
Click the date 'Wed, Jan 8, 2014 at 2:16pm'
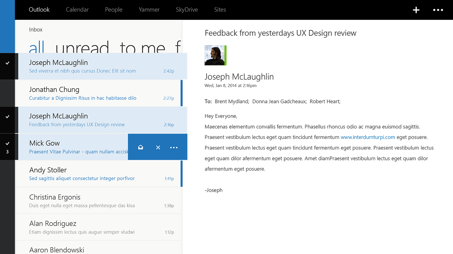click(x=230, y=86)
